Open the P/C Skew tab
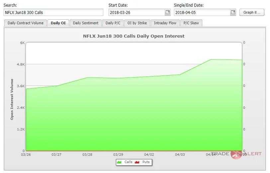Viewport: 270px width, 173px height. pyautogui.click(x=191, y=23)
